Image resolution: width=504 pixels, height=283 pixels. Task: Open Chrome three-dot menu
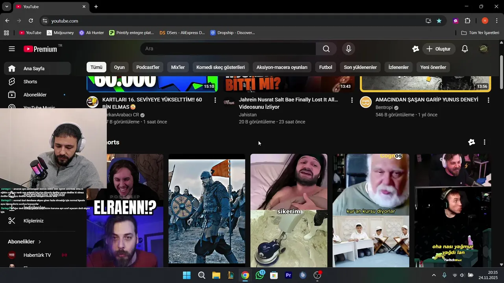(497, 21)
